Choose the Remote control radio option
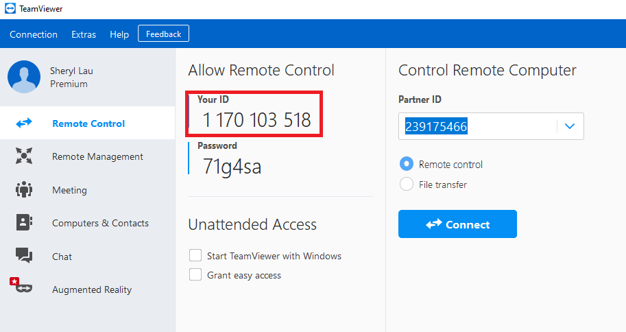The image size is (626, 332). pos(407,164)
